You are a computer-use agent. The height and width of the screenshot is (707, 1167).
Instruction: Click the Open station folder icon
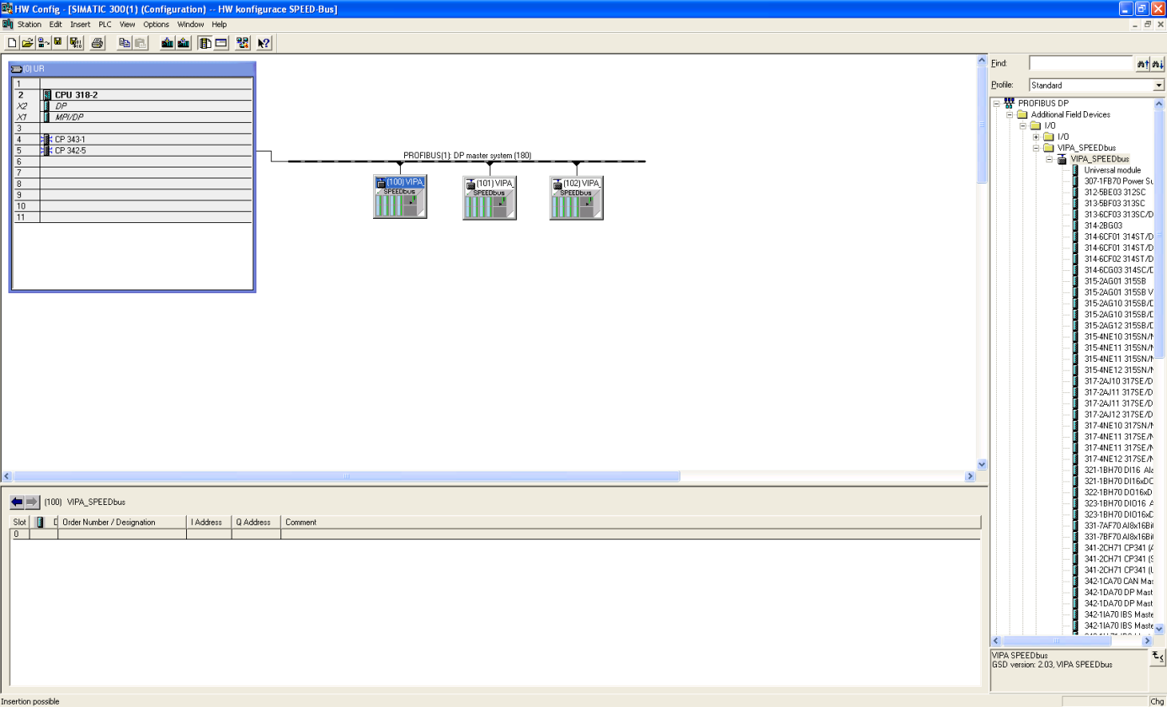tap(27, 42)
